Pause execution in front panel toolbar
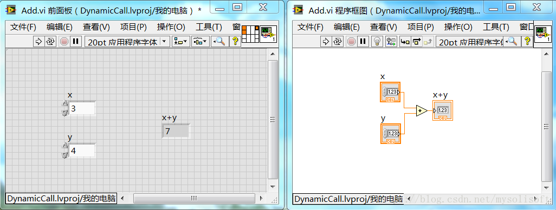Screen dimensions: 556x210 75,42
